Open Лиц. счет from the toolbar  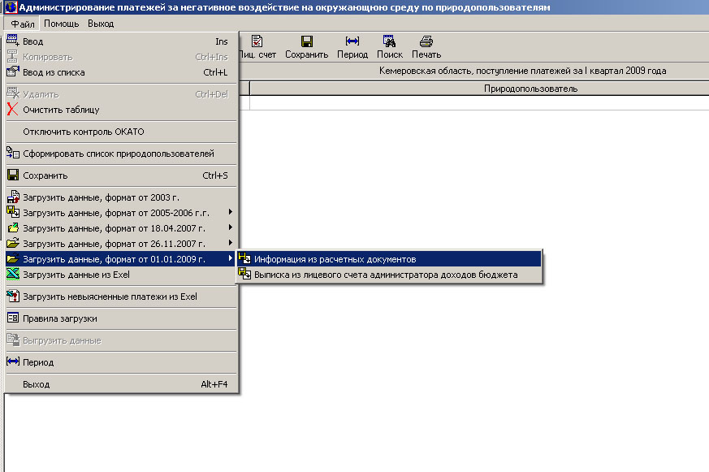pos(257,41)
